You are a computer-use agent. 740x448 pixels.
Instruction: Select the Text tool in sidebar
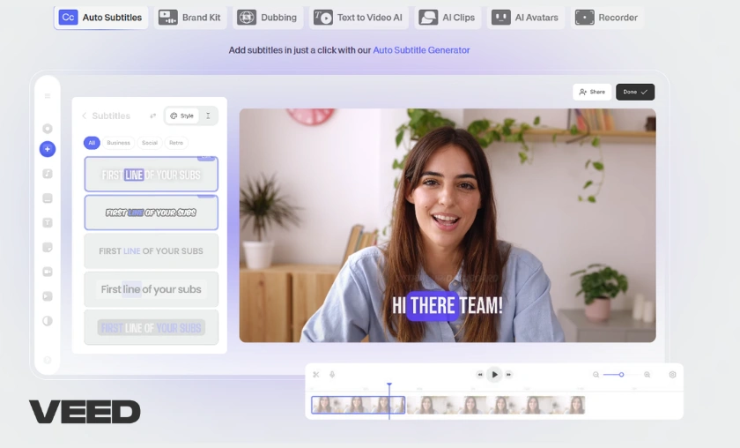(48, 222)
